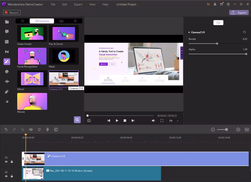Select the Mosaic effect thumbnail
Screen dimensions: 251x182
(32, 101)
